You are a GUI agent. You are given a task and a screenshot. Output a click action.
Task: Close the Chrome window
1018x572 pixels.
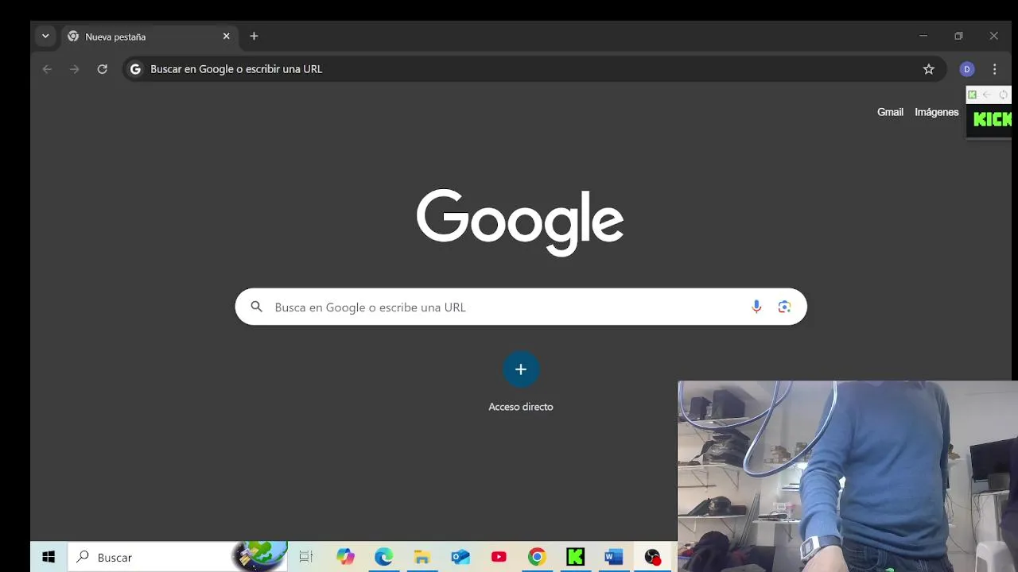pyautogui.click(x=993, y=36)
